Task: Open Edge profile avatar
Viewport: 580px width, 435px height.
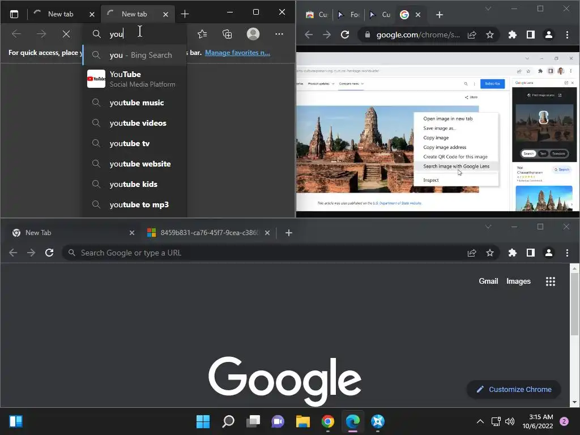Action: click(253, 34)
